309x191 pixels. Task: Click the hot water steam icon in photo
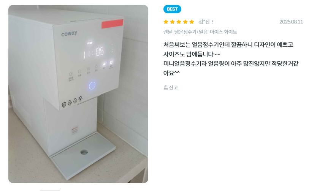coord(89,69)
